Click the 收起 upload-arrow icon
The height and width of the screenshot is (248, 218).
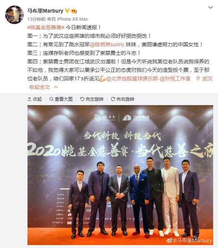pyautogui.click(x=29, y=99)
